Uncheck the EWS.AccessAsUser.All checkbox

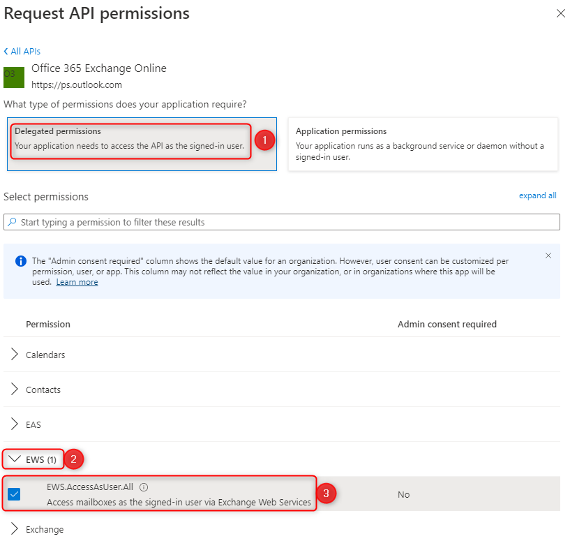(x=14, y=494)
